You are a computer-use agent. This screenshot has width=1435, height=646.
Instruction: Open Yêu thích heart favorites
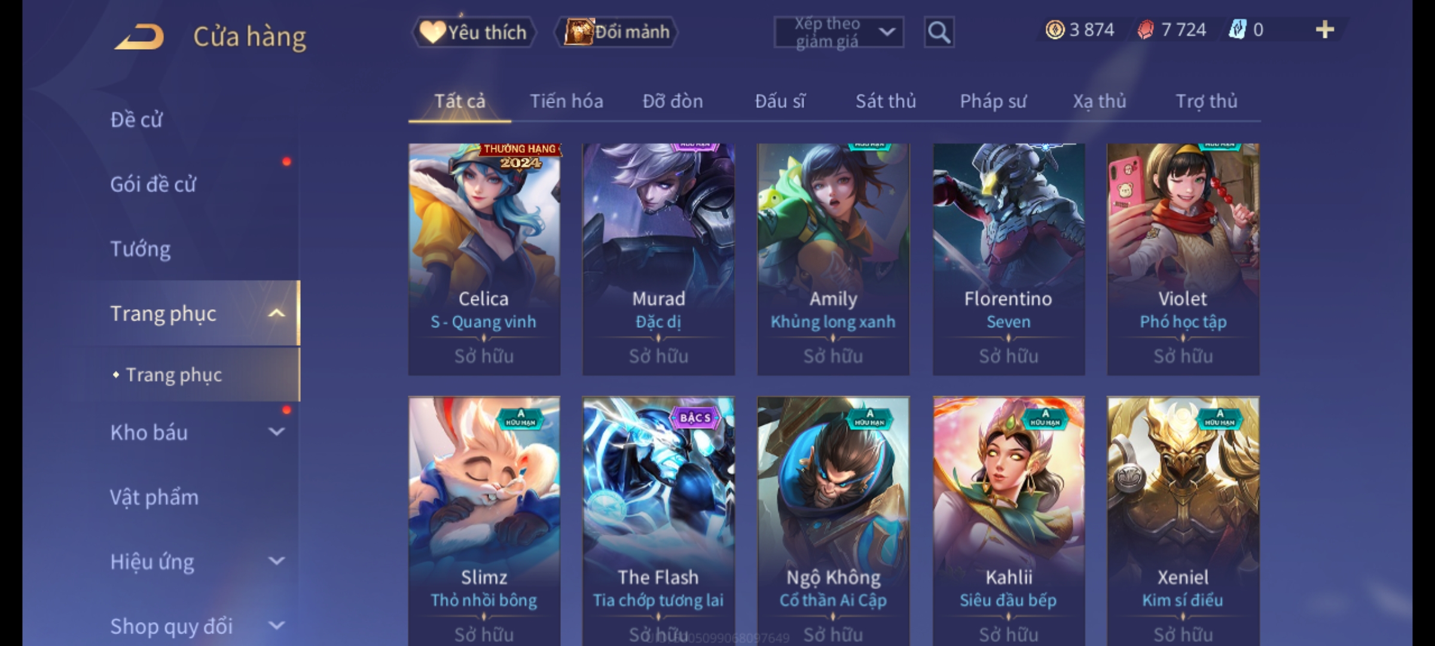[473, 32]
